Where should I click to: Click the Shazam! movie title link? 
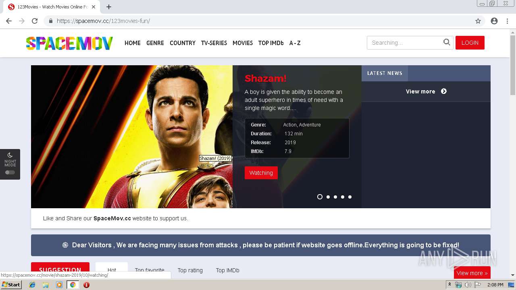(266, 79)
